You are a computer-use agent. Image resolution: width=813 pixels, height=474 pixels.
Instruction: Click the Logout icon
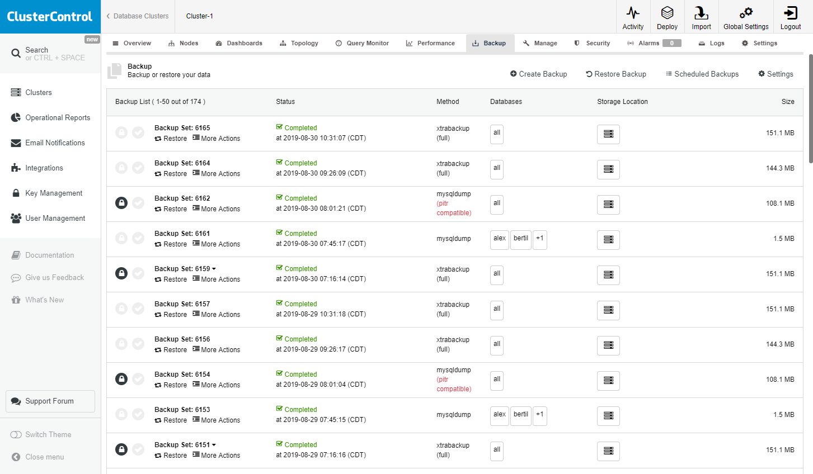click(x=790, y=17)
